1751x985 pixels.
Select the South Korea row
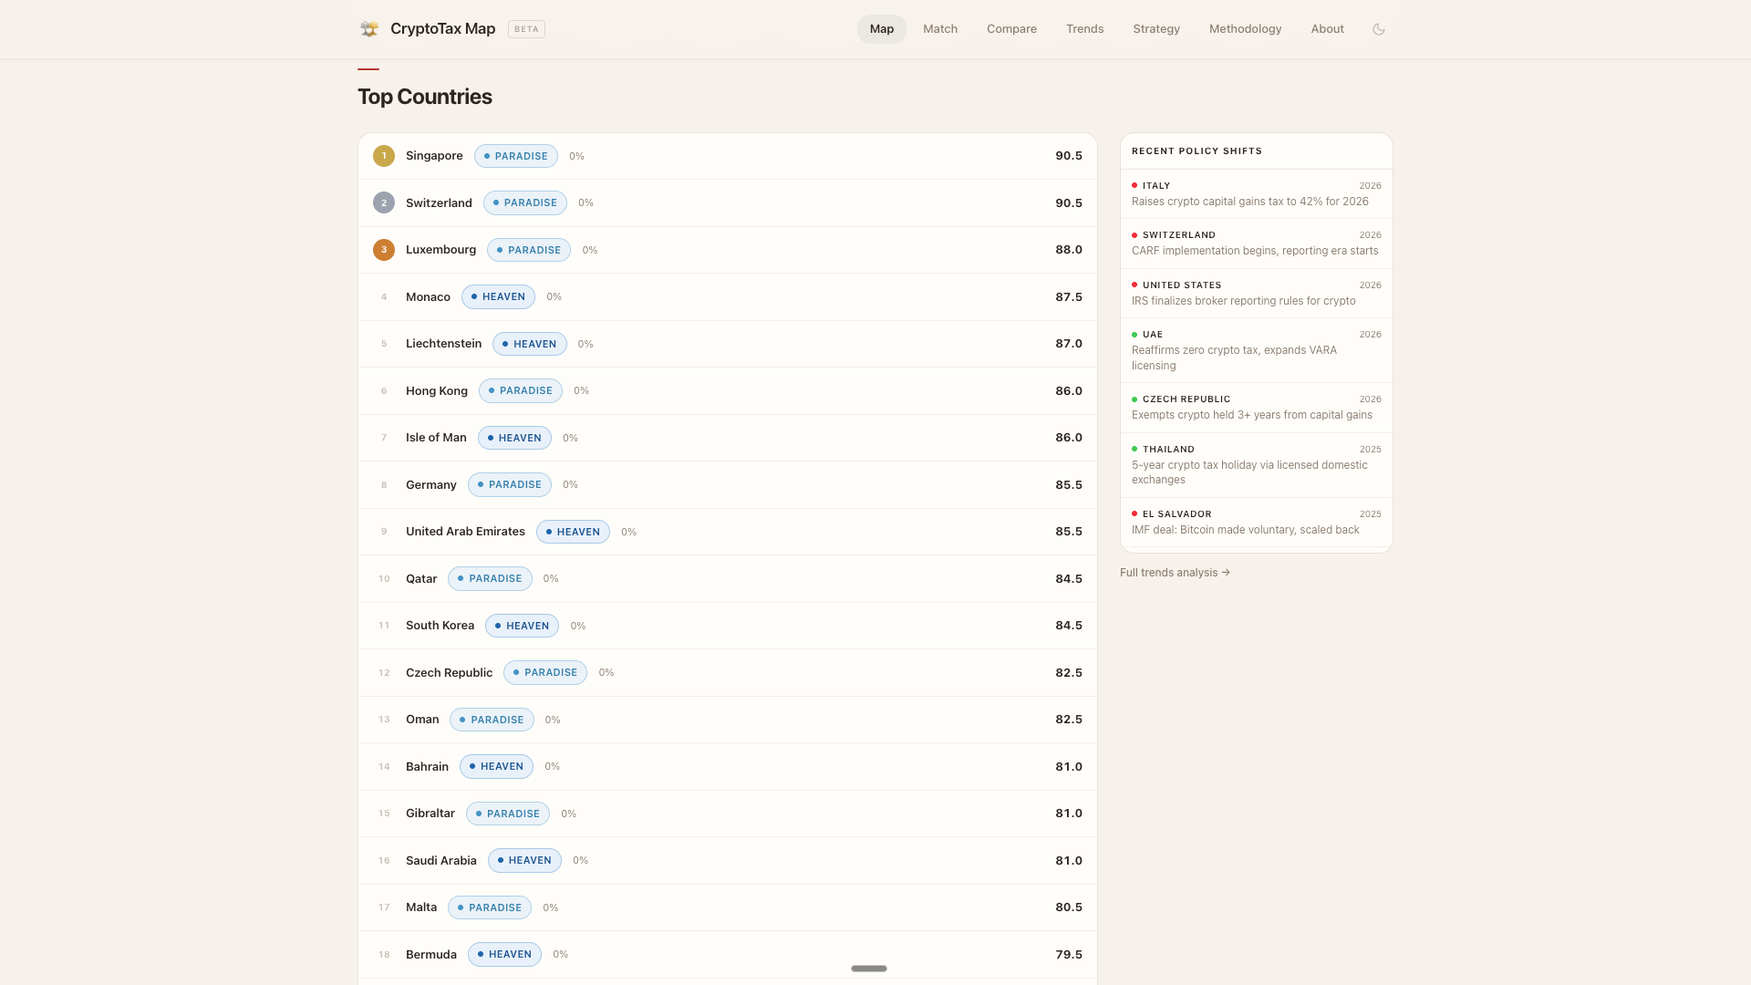click(727, 626)
